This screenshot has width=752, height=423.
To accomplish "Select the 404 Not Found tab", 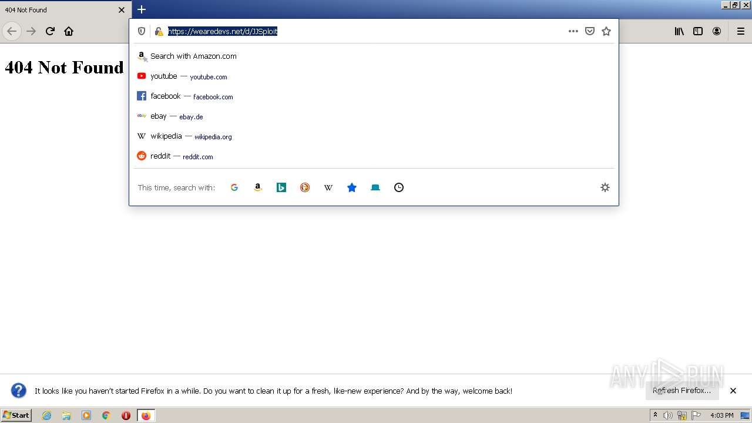I will [x=65, y=9].
